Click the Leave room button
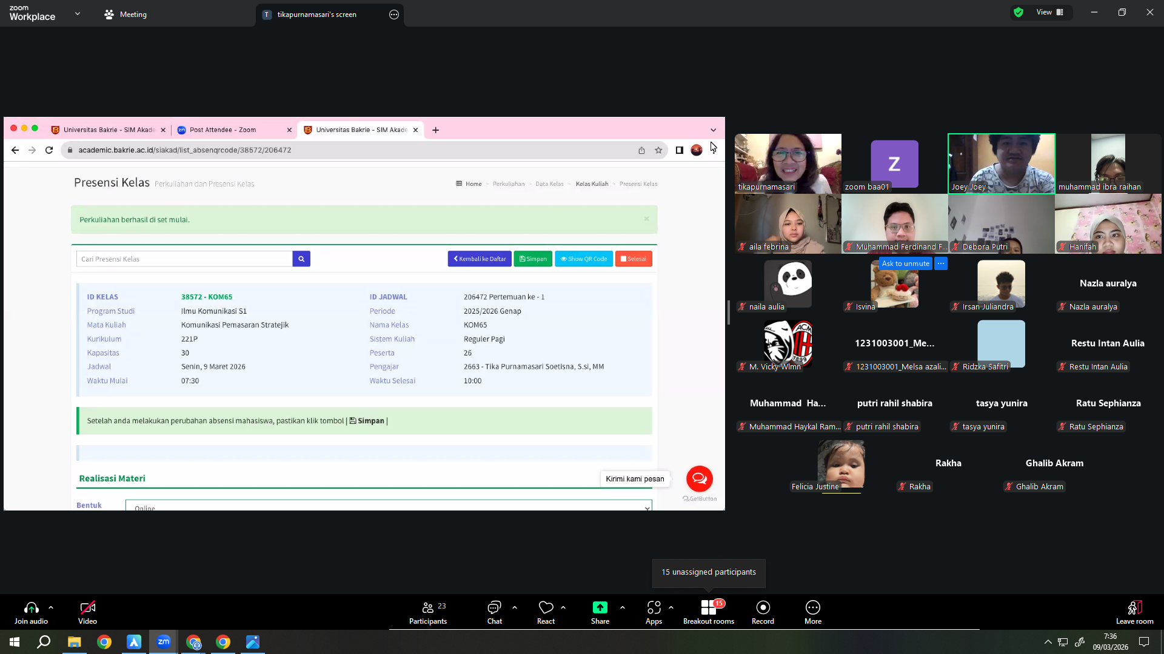The width and height of the screenshot is (1164, 654). coord(1134,612)
